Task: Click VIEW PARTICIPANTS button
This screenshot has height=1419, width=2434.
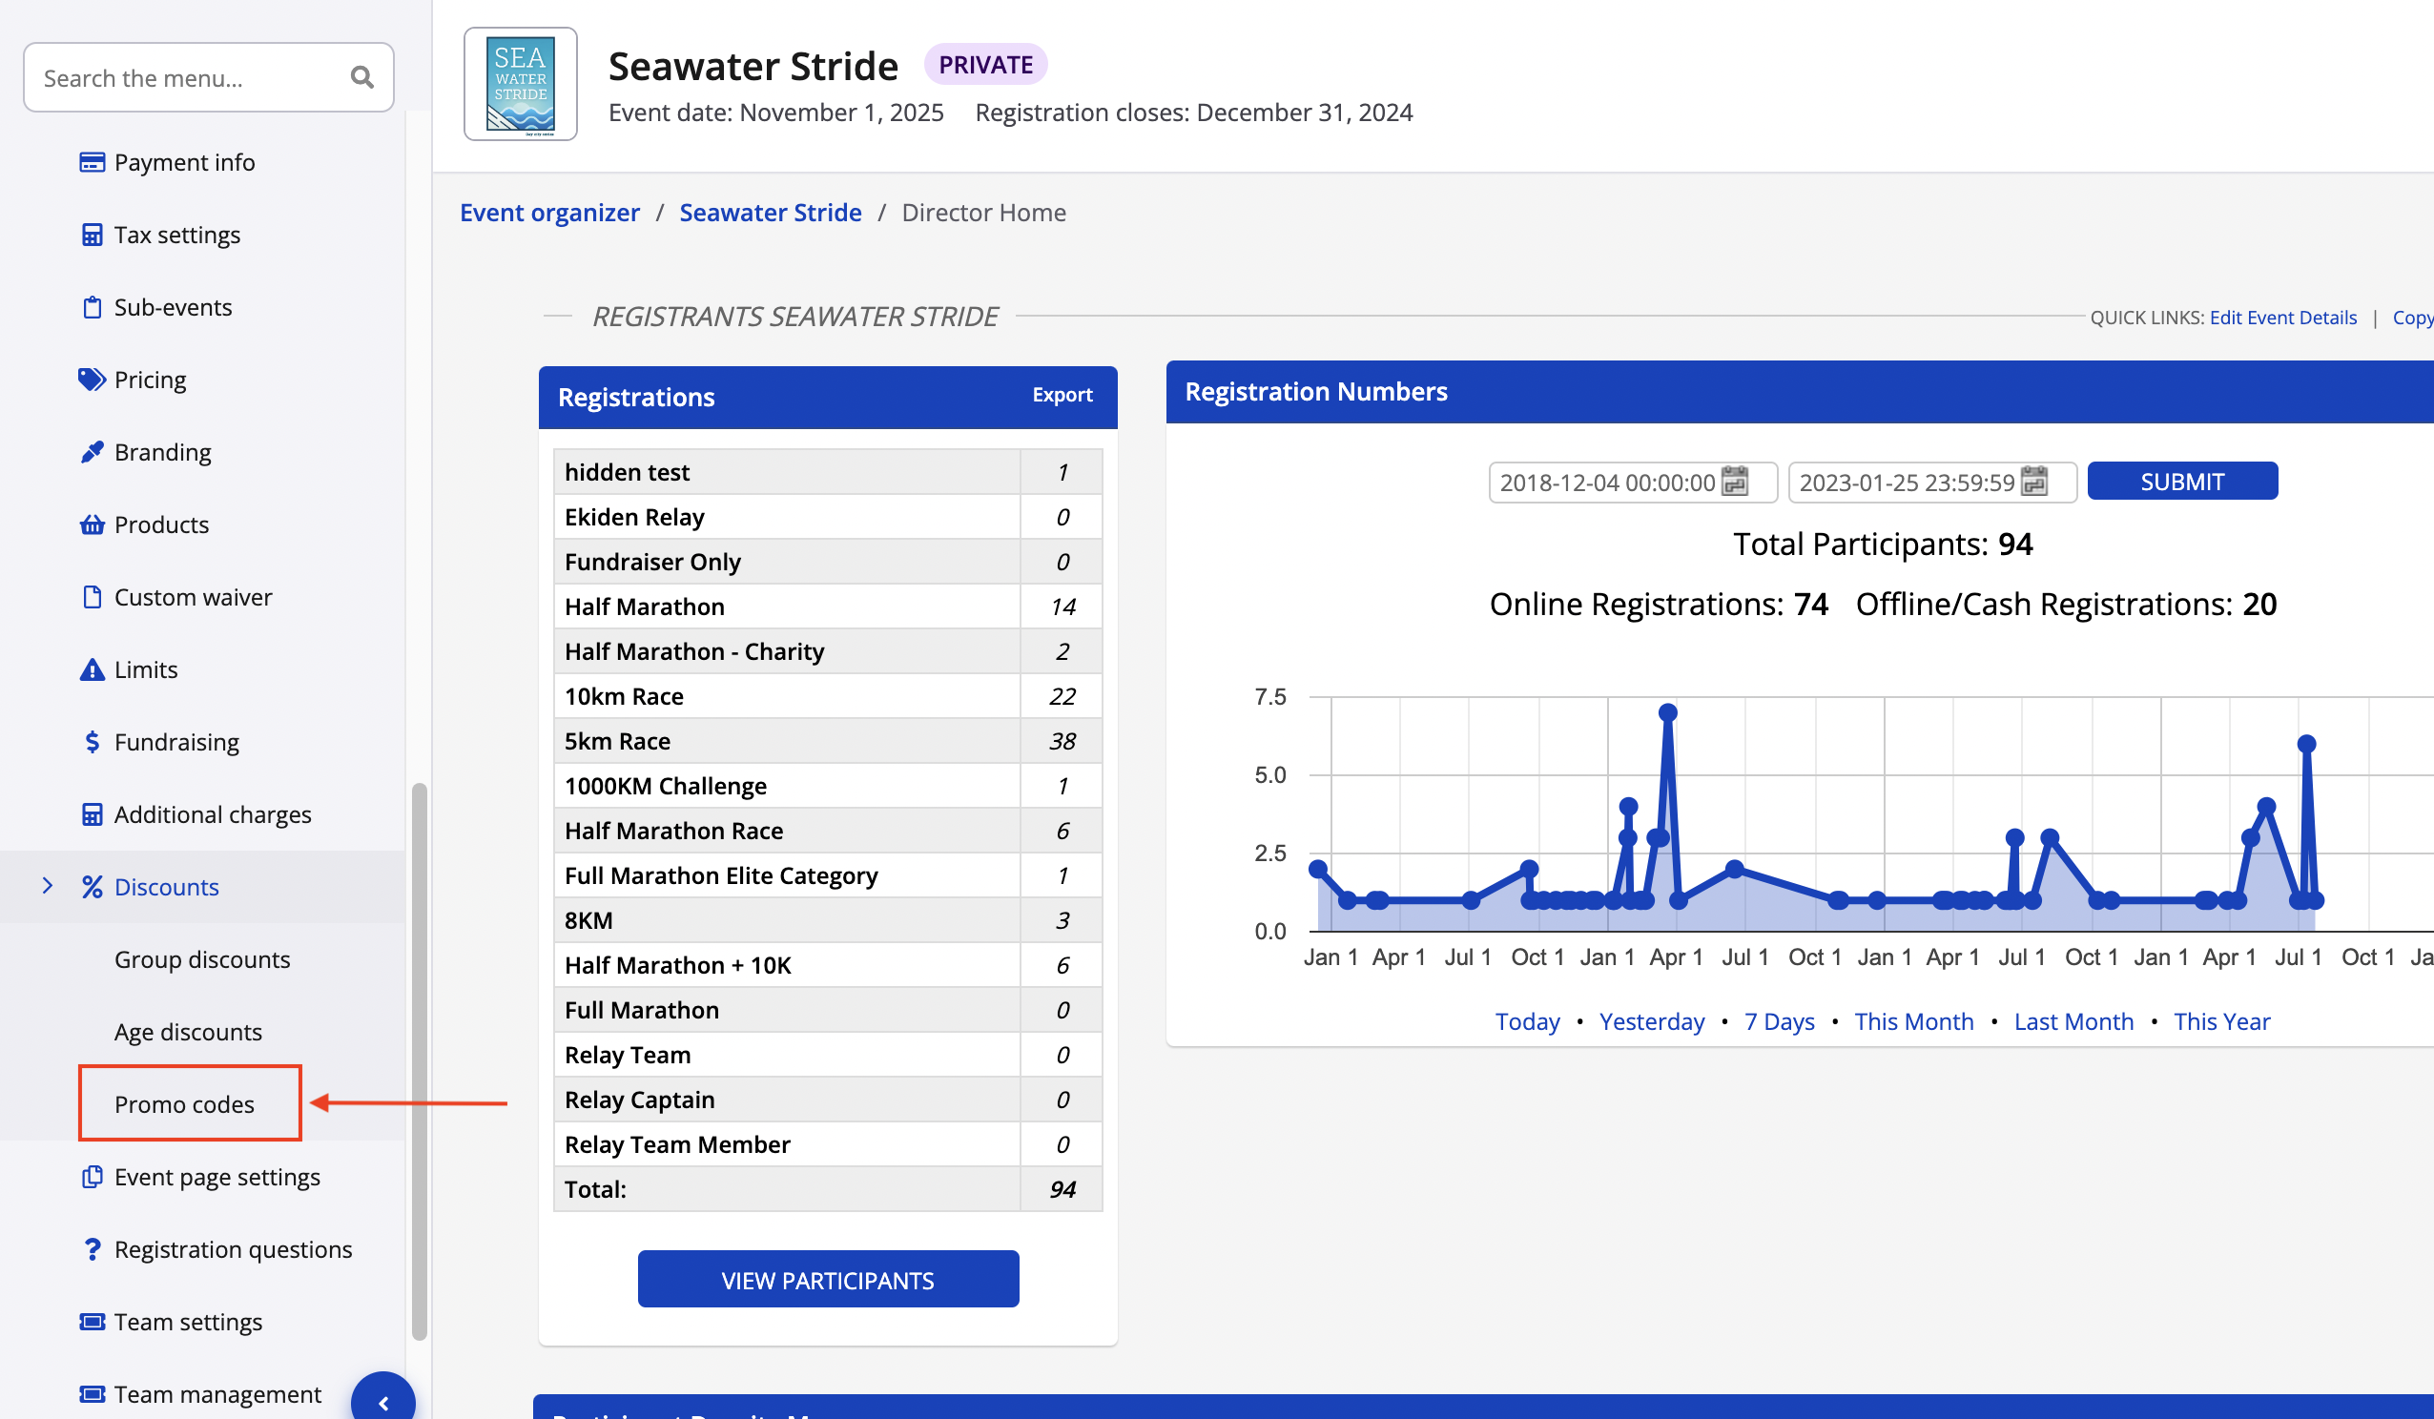Action: click(x=828, y=1280)
